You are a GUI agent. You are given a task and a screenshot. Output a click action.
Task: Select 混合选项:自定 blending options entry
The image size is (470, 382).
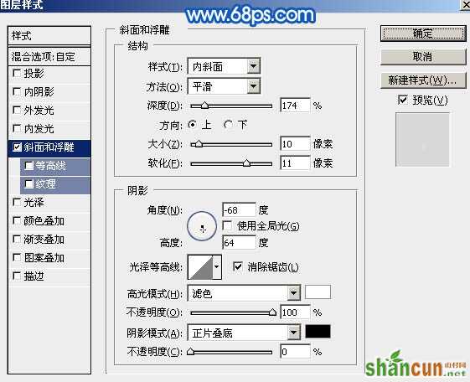click(x=49, y=57)
